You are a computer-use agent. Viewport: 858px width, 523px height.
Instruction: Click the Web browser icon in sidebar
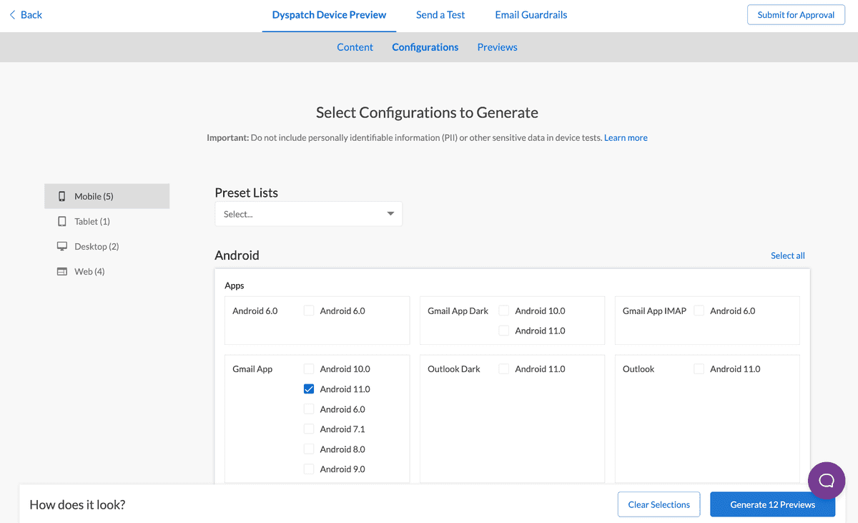[61, 272]
